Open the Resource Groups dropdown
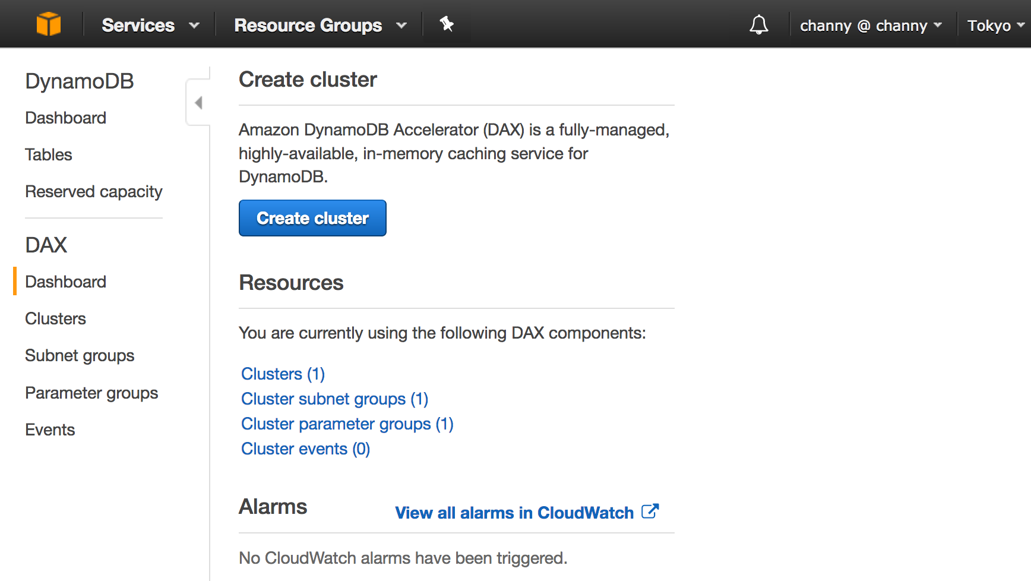 point(320,26)
